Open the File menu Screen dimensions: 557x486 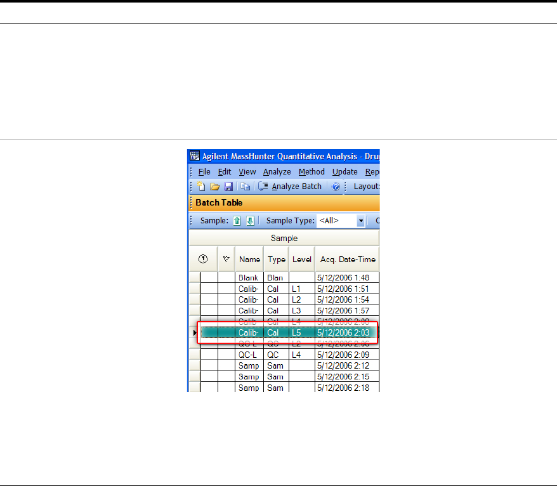point(204,172)
